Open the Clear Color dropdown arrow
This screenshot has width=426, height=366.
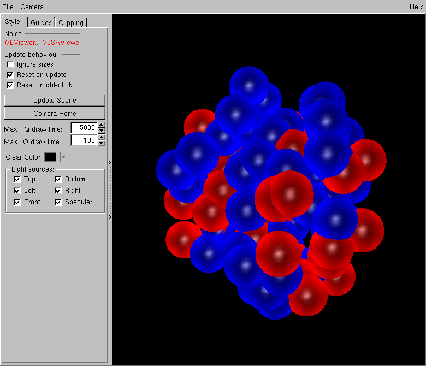(x=63, y=157)
